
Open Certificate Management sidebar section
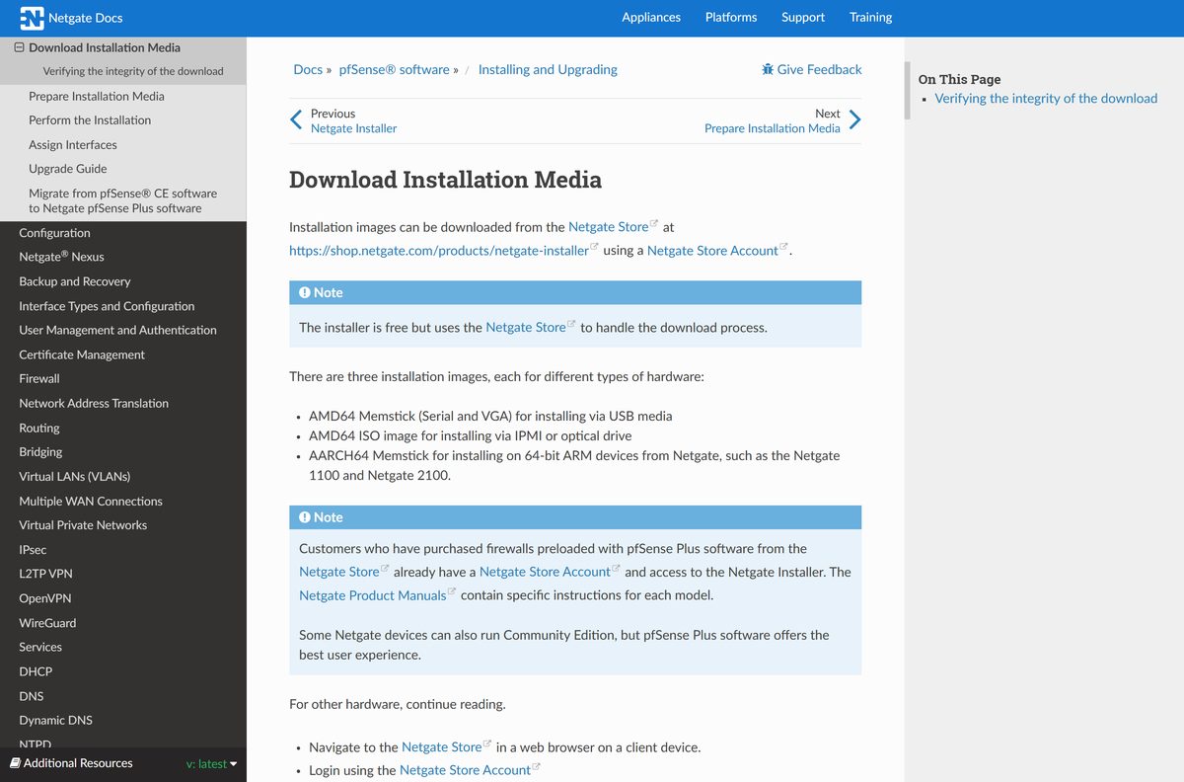coord(82,354)
